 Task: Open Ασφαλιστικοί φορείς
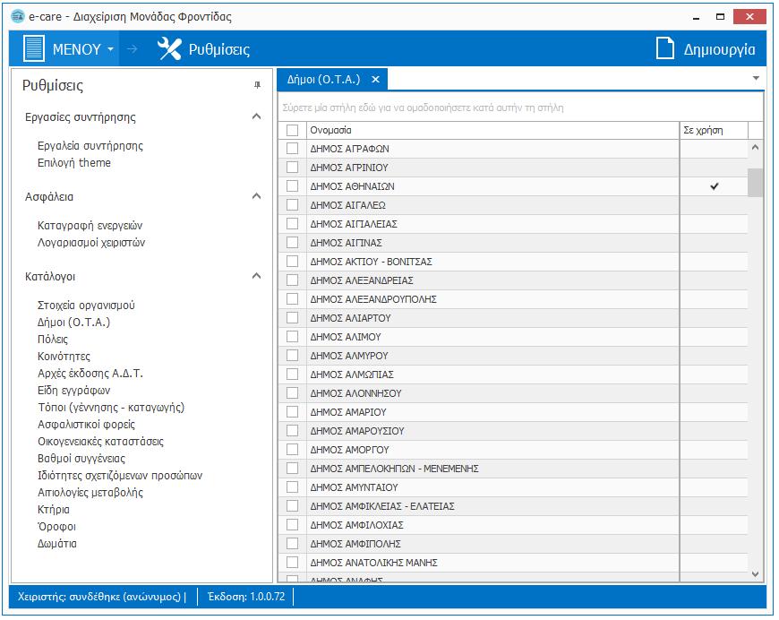point(87,424)
